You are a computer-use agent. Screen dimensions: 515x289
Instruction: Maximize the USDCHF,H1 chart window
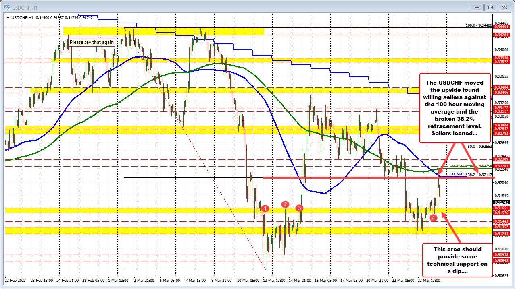(490, 7)
